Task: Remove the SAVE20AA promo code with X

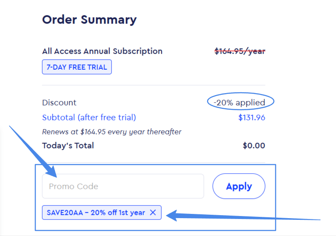Action: 153,213
